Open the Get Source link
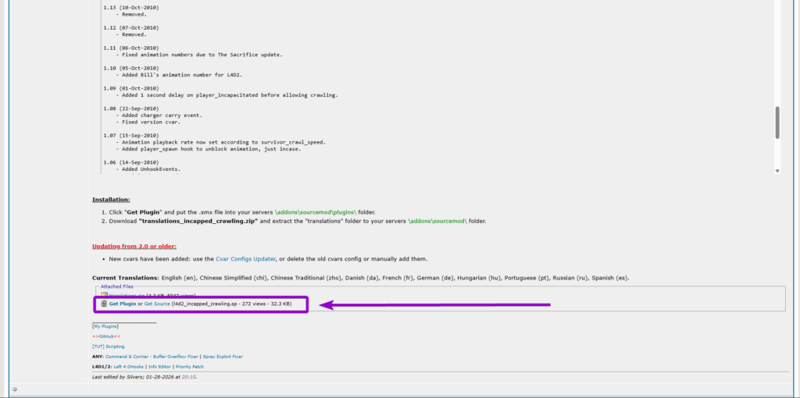 (x=157, y=304)
